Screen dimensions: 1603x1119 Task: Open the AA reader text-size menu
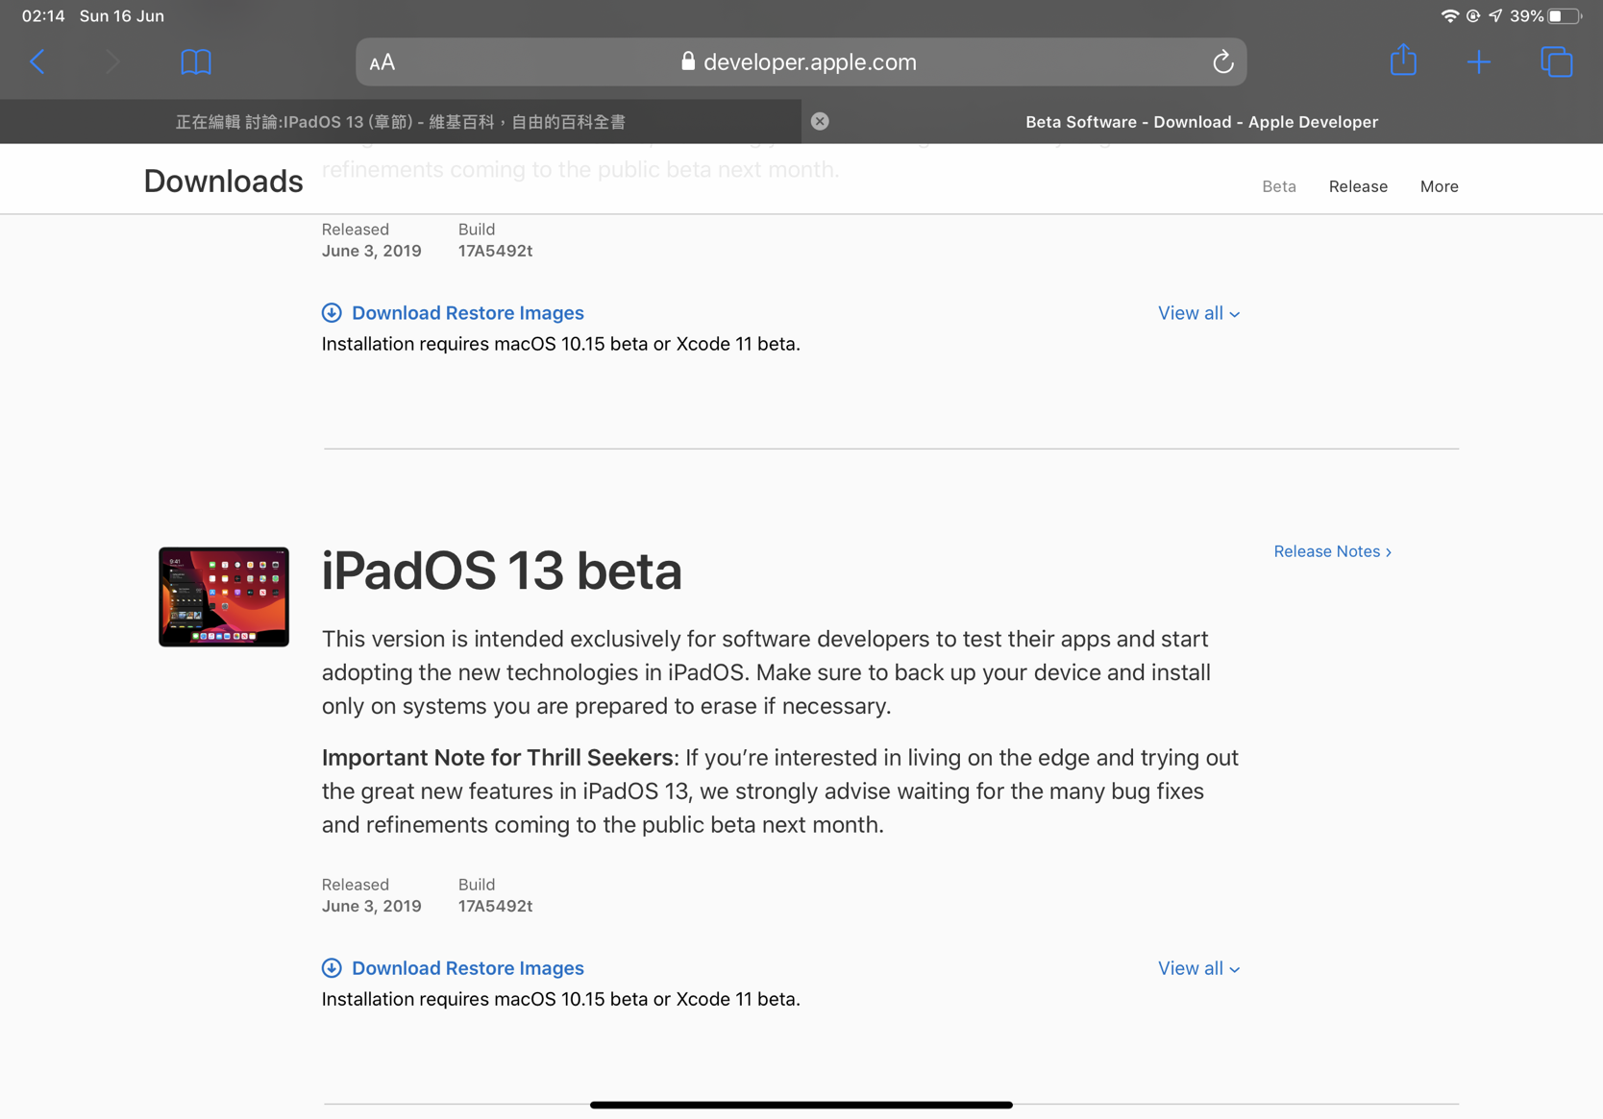click(x=382, y=62)
